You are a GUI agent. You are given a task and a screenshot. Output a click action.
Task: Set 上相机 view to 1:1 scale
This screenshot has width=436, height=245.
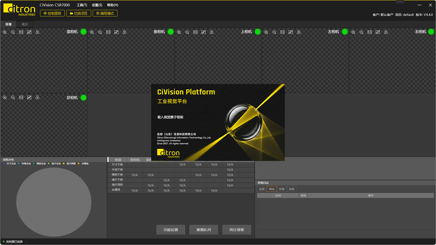[x=195, y=32]
